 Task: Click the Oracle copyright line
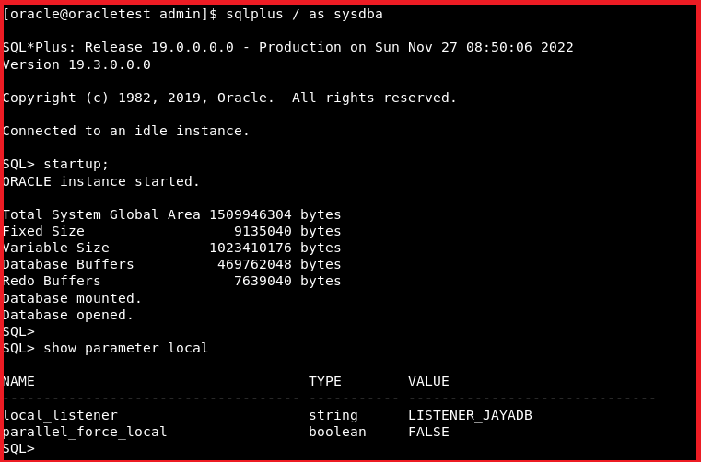coord(229,98)
